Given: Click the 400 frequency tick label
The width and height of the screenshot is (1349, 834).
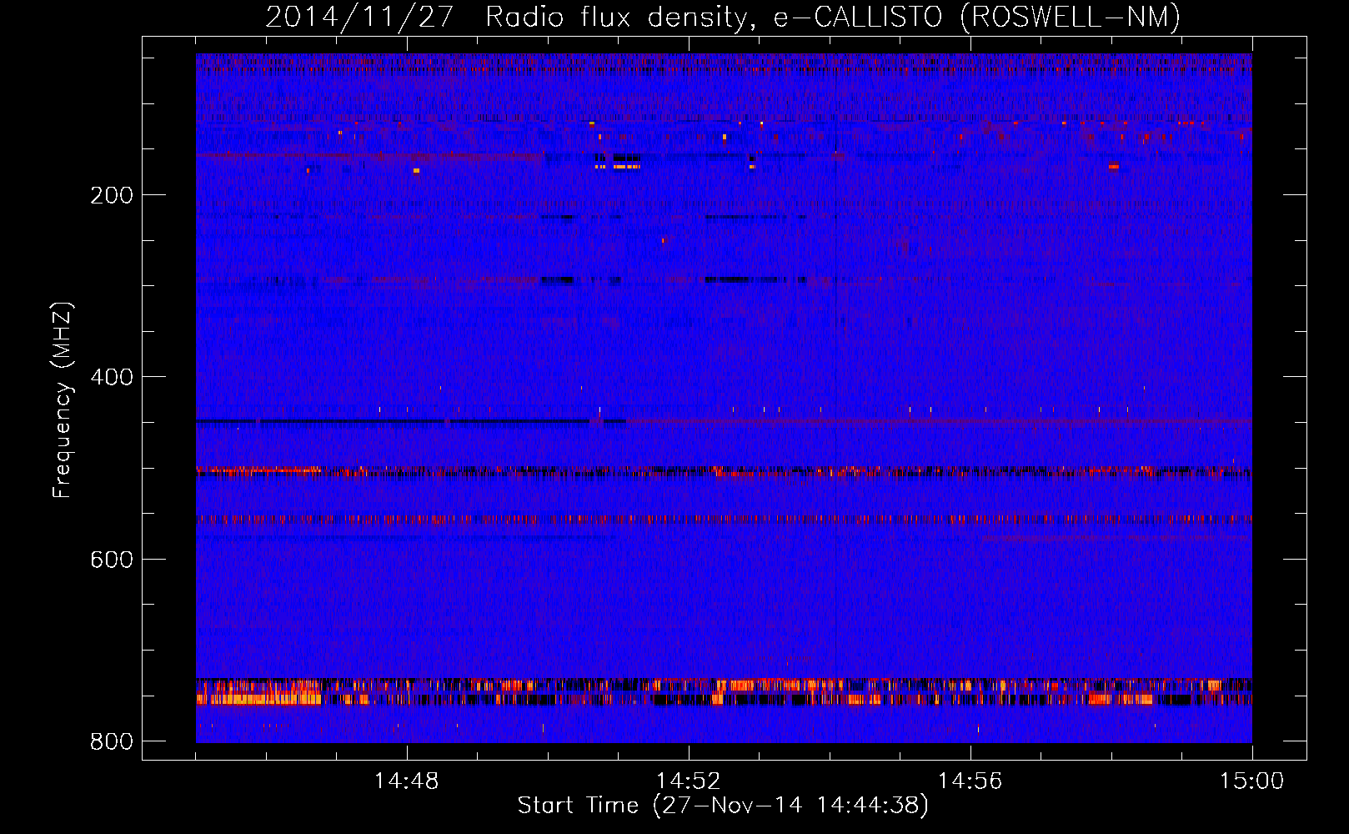Looking at the screenshot, I should point(112,377).
